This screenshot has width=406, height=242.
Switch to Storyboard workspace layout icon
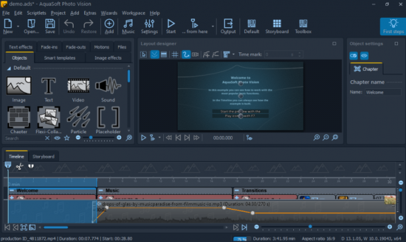(277, 26)
